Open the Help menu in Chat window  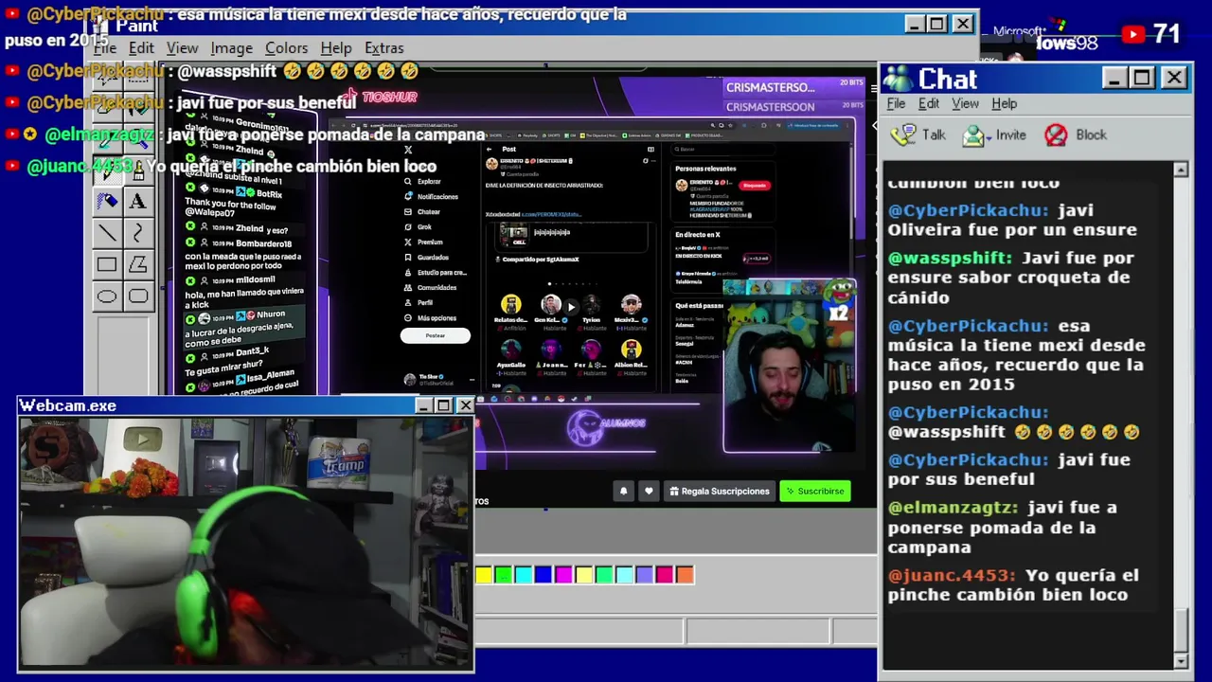(x=1004, y=103)
